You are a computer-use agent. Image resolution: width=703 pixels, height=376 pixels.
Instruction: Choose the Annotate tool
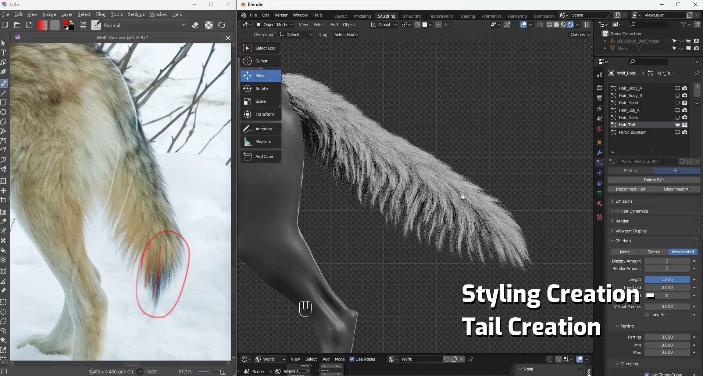click(x=261, y=129)
